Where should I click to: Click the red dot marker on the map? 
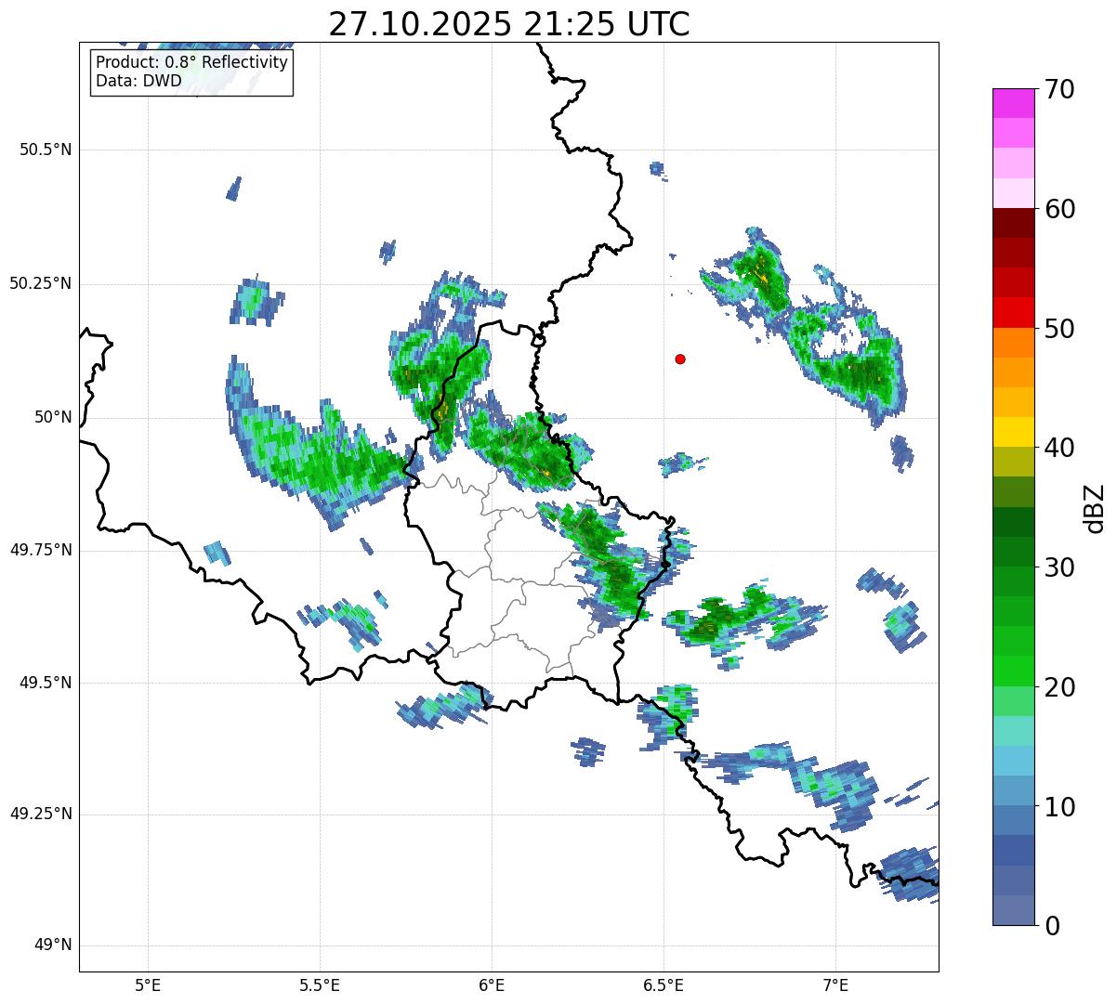(680, 359)
